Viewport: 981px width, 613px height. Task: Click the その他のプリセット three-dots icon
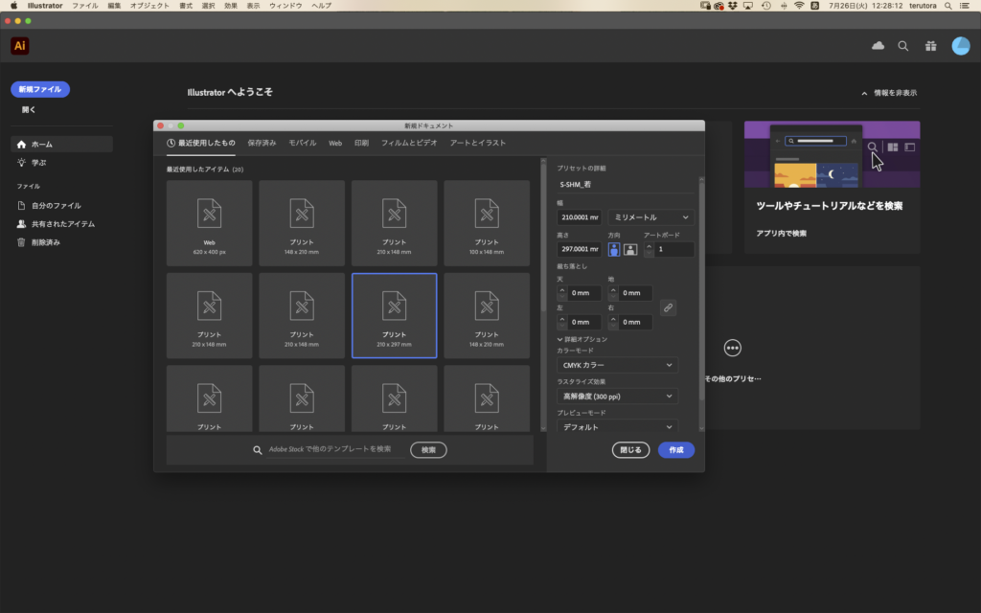[733, 348]
